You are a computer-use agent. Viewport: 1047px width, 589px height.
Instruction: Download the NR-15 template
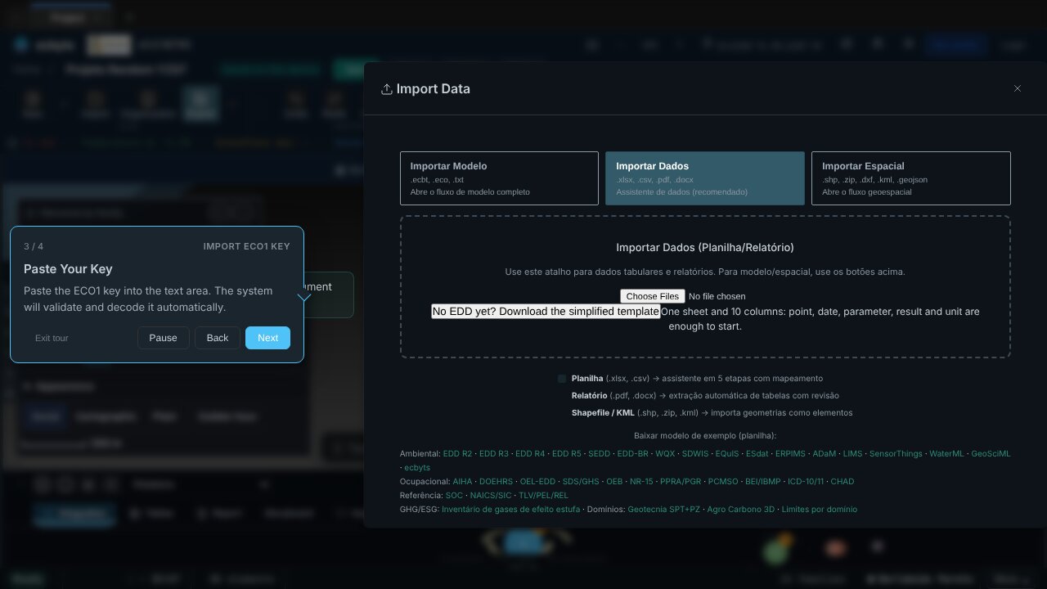[x=641, y=481]
